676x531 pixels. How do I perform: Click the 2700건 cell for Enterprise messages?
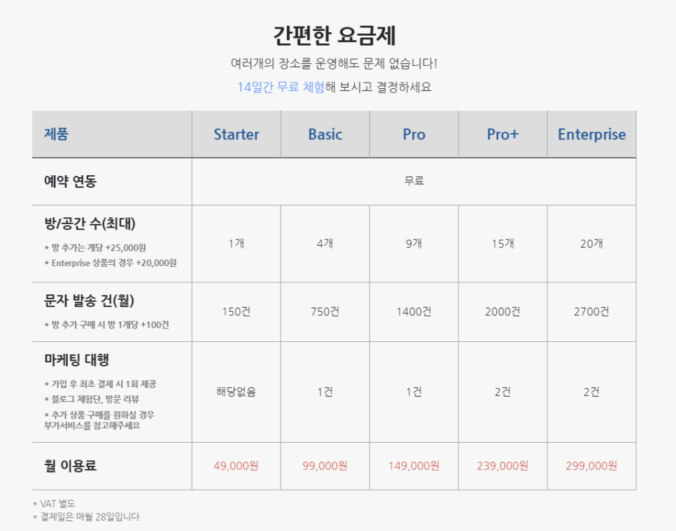[591, 311]
